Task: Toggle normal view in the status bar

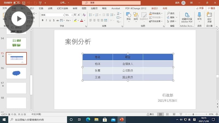Action: tap(160, 114)
